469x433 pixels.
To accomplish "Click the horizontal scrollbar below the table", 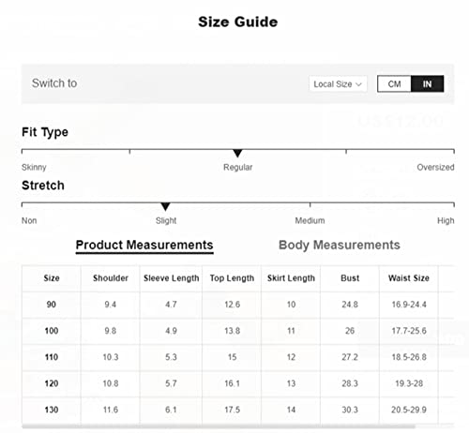I will (219, 426).
